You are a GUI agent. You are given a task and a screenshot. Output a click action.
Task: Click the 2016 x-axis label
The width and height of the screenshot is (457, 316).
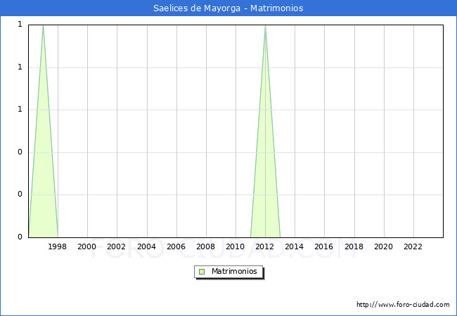click(x=324, y=246)
